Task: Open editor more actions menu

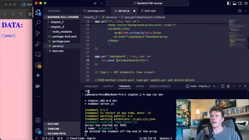Action: tap(245, 11)
